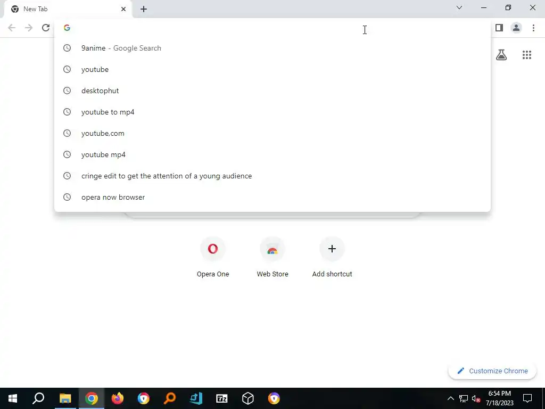Open a new tab with plus button

[x=144, y=9]
